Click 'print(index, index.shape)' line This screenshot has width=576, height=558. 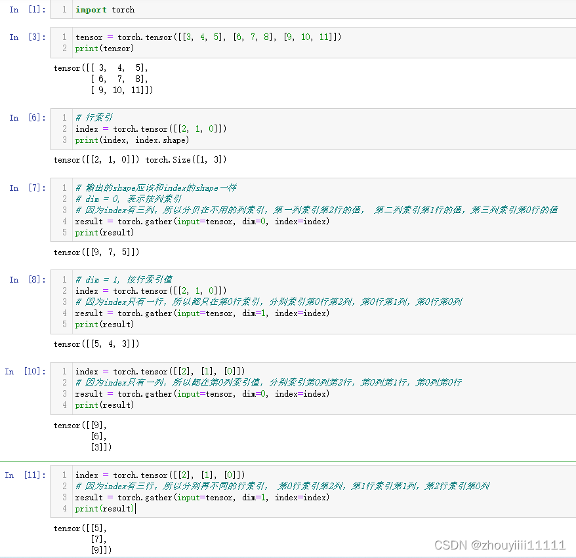coord(132,140)
